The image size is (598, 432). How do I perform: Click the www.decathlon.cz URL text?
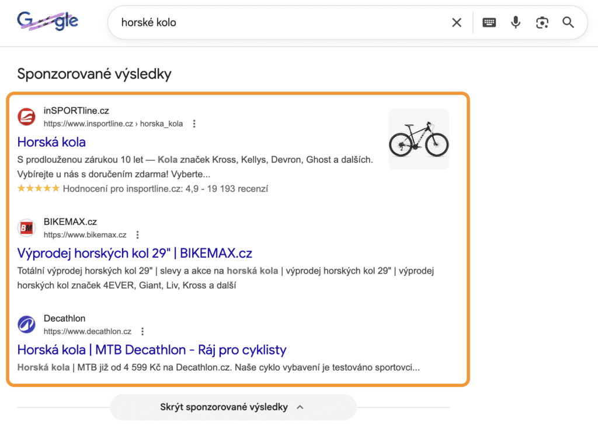point(88,331)
